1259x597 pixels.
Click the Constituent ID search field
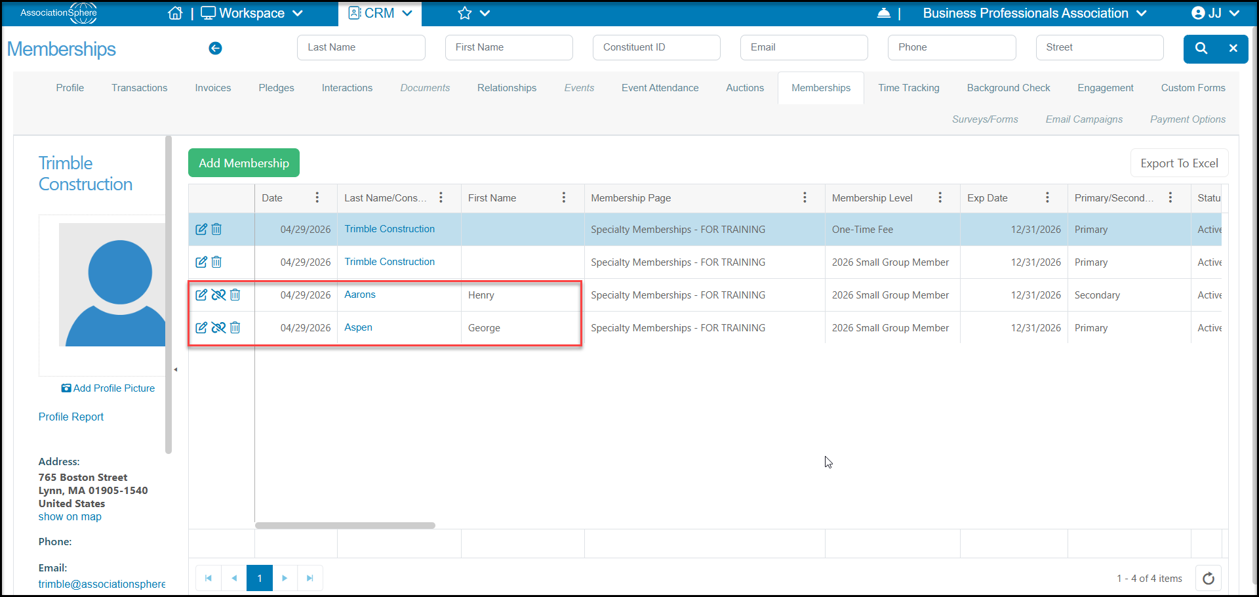pos(656,47)
